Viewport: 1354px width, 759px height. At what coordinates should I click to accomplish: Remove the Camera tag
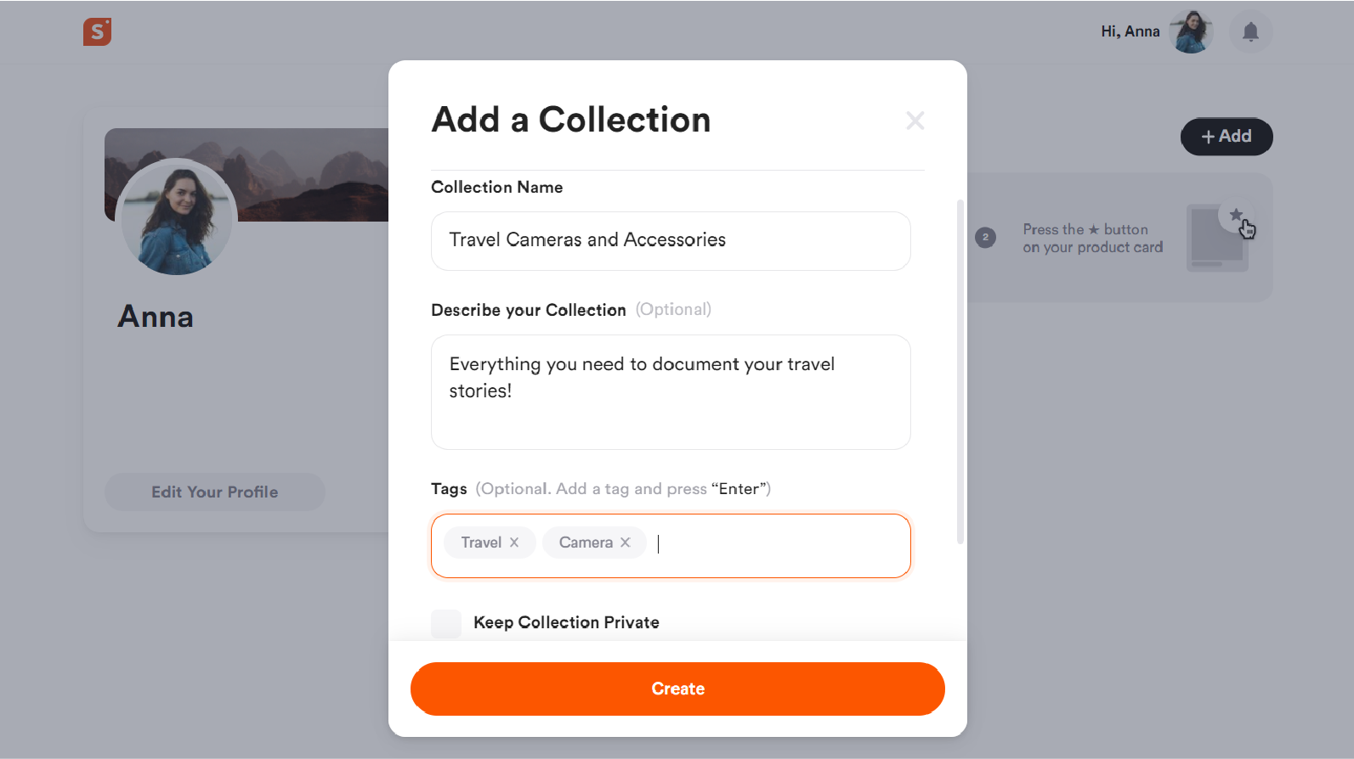point(626,543)
